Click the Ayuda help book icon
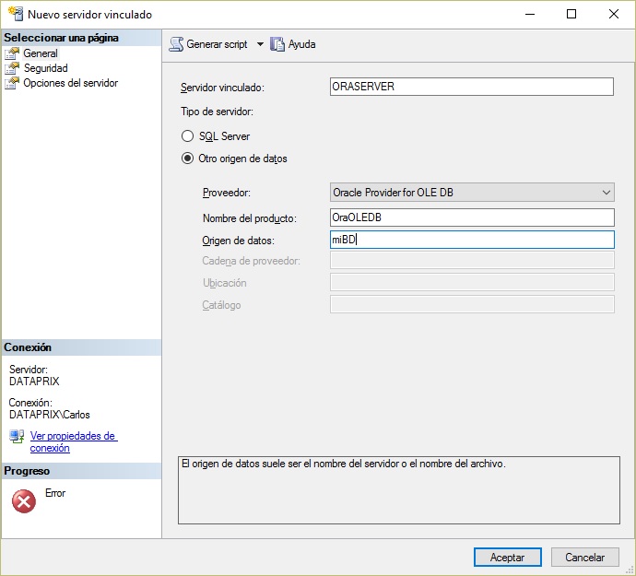Image resolution: width=636 pixels, height=576 pixels. click(x=277, y=44)
